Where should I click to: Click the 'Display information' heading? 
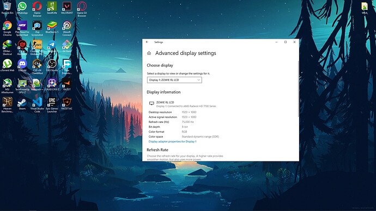[163, 92]
